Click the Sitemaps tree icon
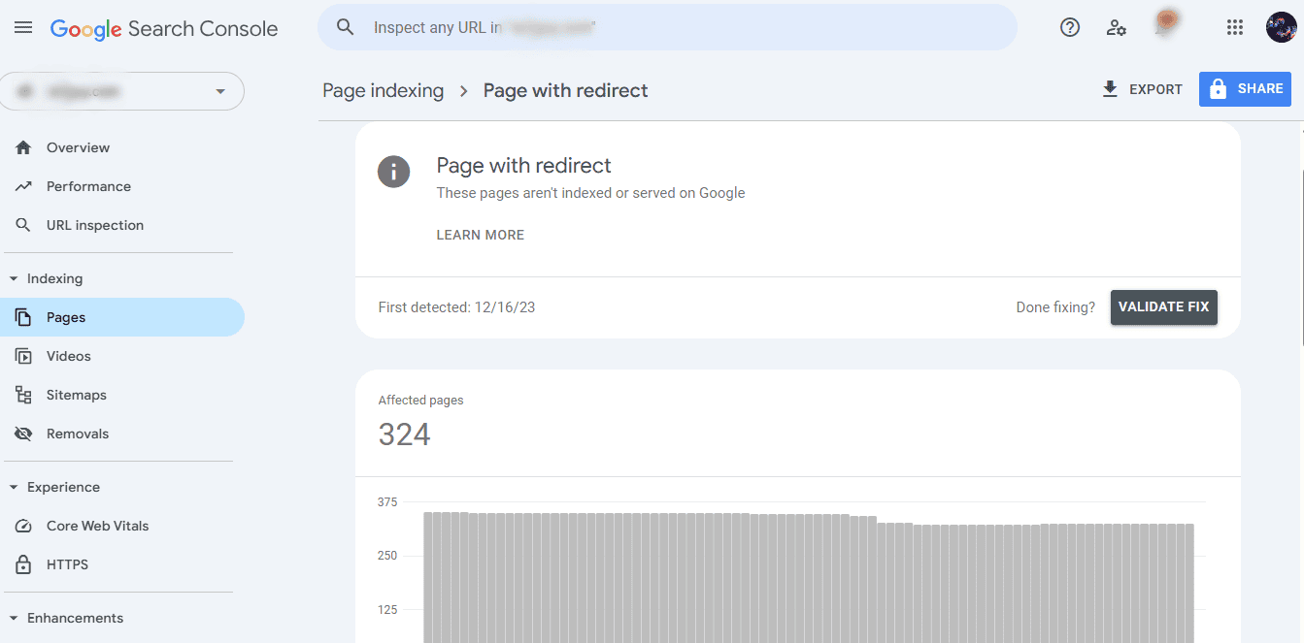Image resolution: width=1304 pixels, height=643 pixels. pyautogui.click(x=24, y=395)
